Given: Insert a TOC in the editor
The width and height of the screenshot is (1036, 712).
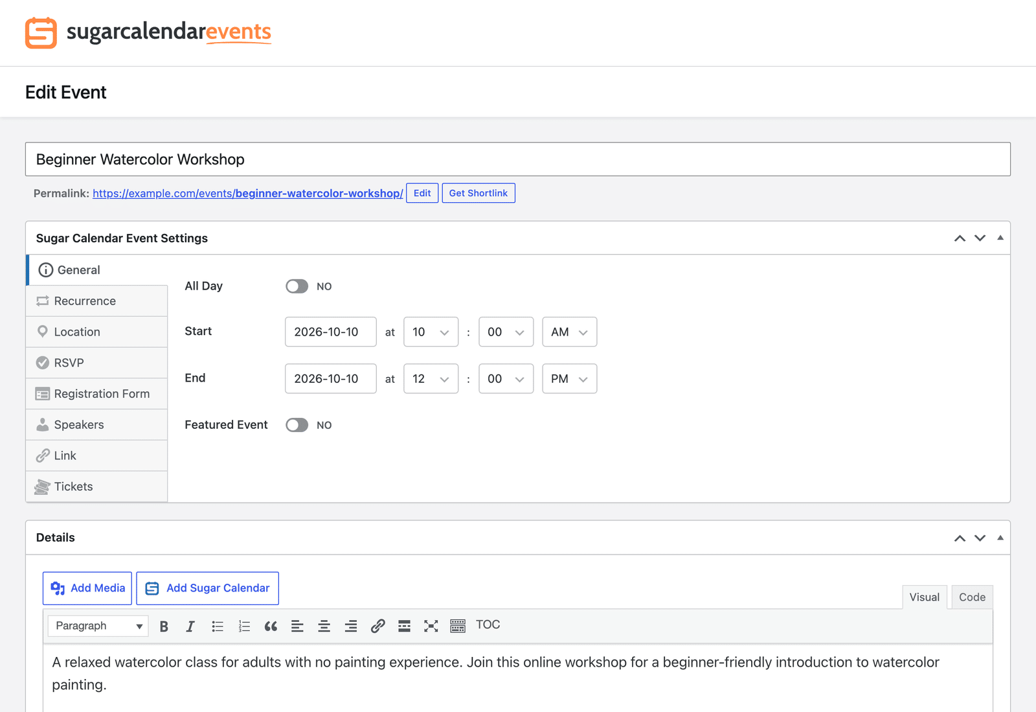Looking at the screenshot, I should (488, 625).
